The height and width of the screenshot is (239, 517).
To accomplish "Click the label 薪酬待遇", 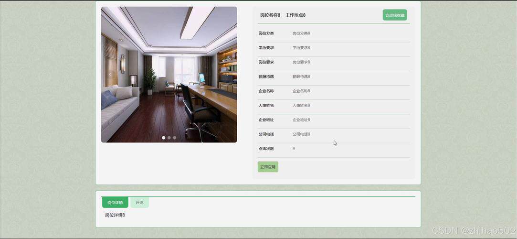I will tap(266, 76).
